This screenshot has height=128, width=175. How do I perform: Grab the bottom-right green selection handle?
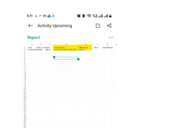[x=78, y=59]
